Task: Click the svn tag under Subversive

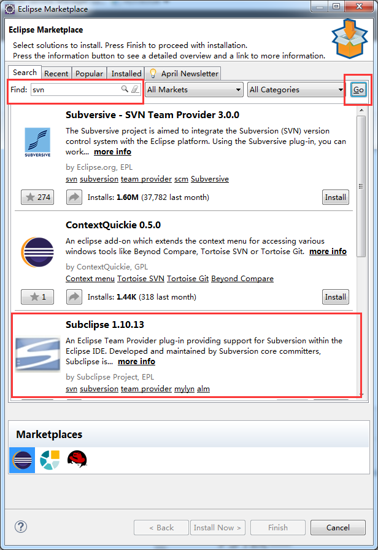Action: tap(71, 179)
